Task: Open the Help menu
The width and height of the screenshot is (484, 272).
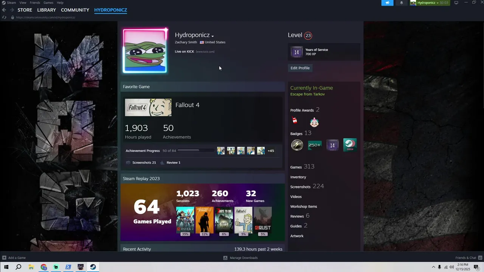Action: pos(60,3)
